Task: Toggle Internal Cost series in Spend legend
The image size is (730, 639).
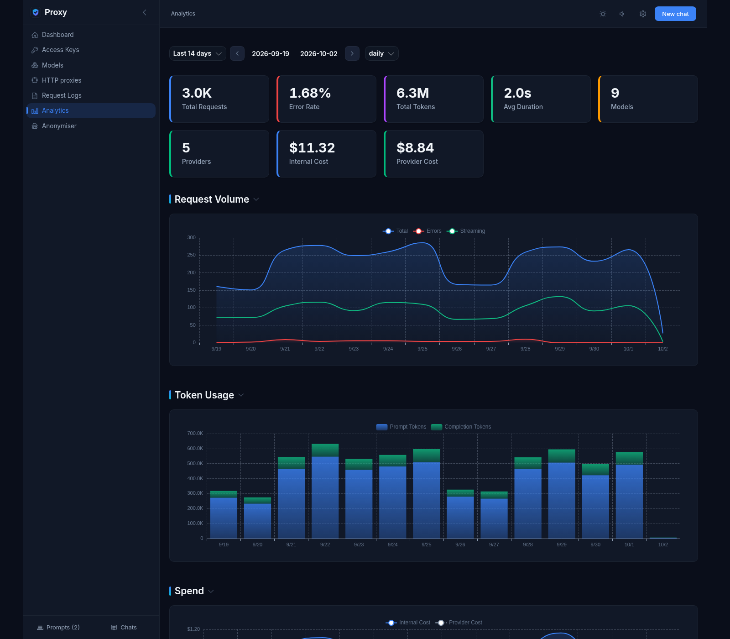Action: [x=408, y=623]
